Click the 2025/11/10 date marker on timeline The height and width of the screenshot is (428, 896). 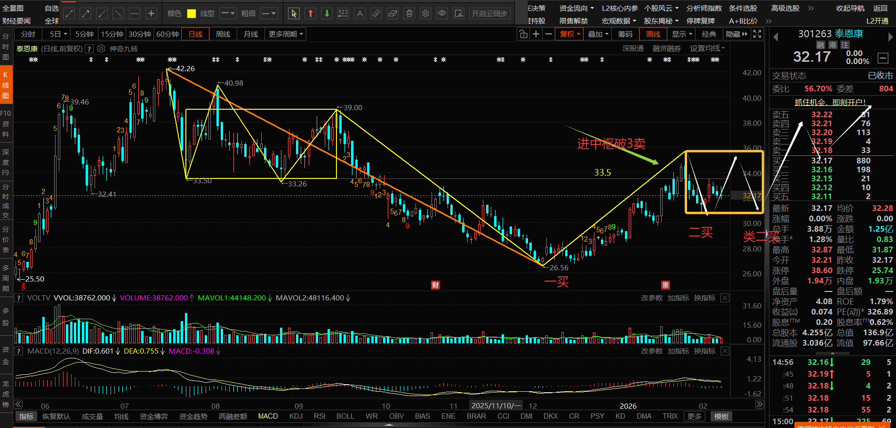[x=496, y=405]
